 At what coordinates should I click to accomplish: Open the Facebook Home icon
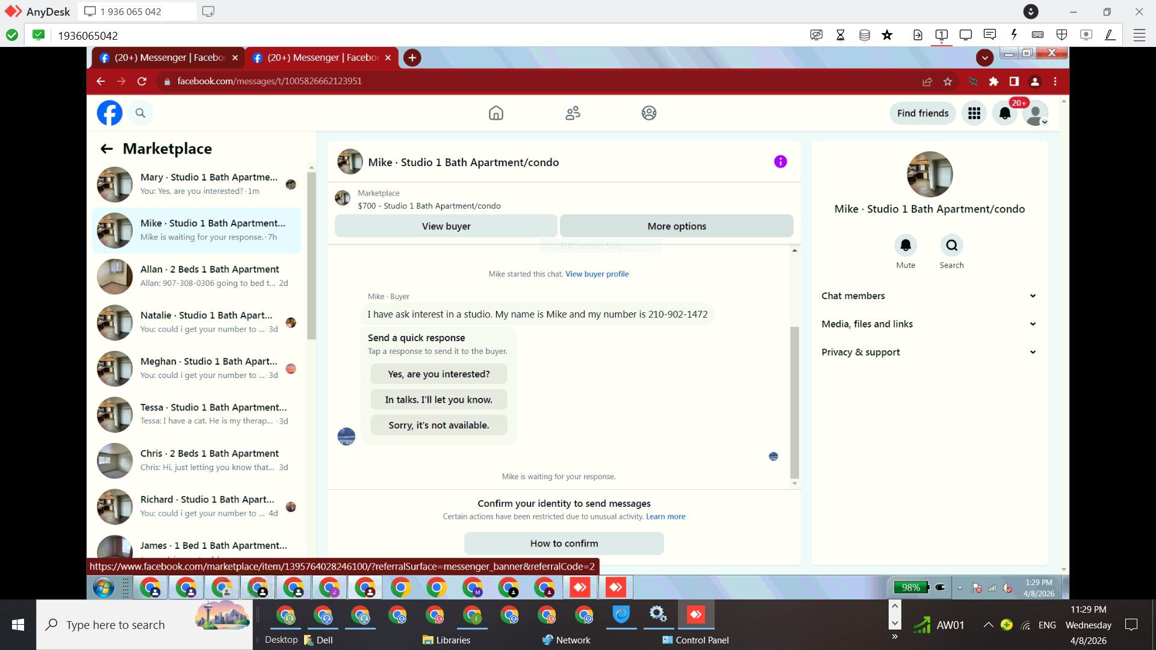pyautogui.click(x=496, y=113)
